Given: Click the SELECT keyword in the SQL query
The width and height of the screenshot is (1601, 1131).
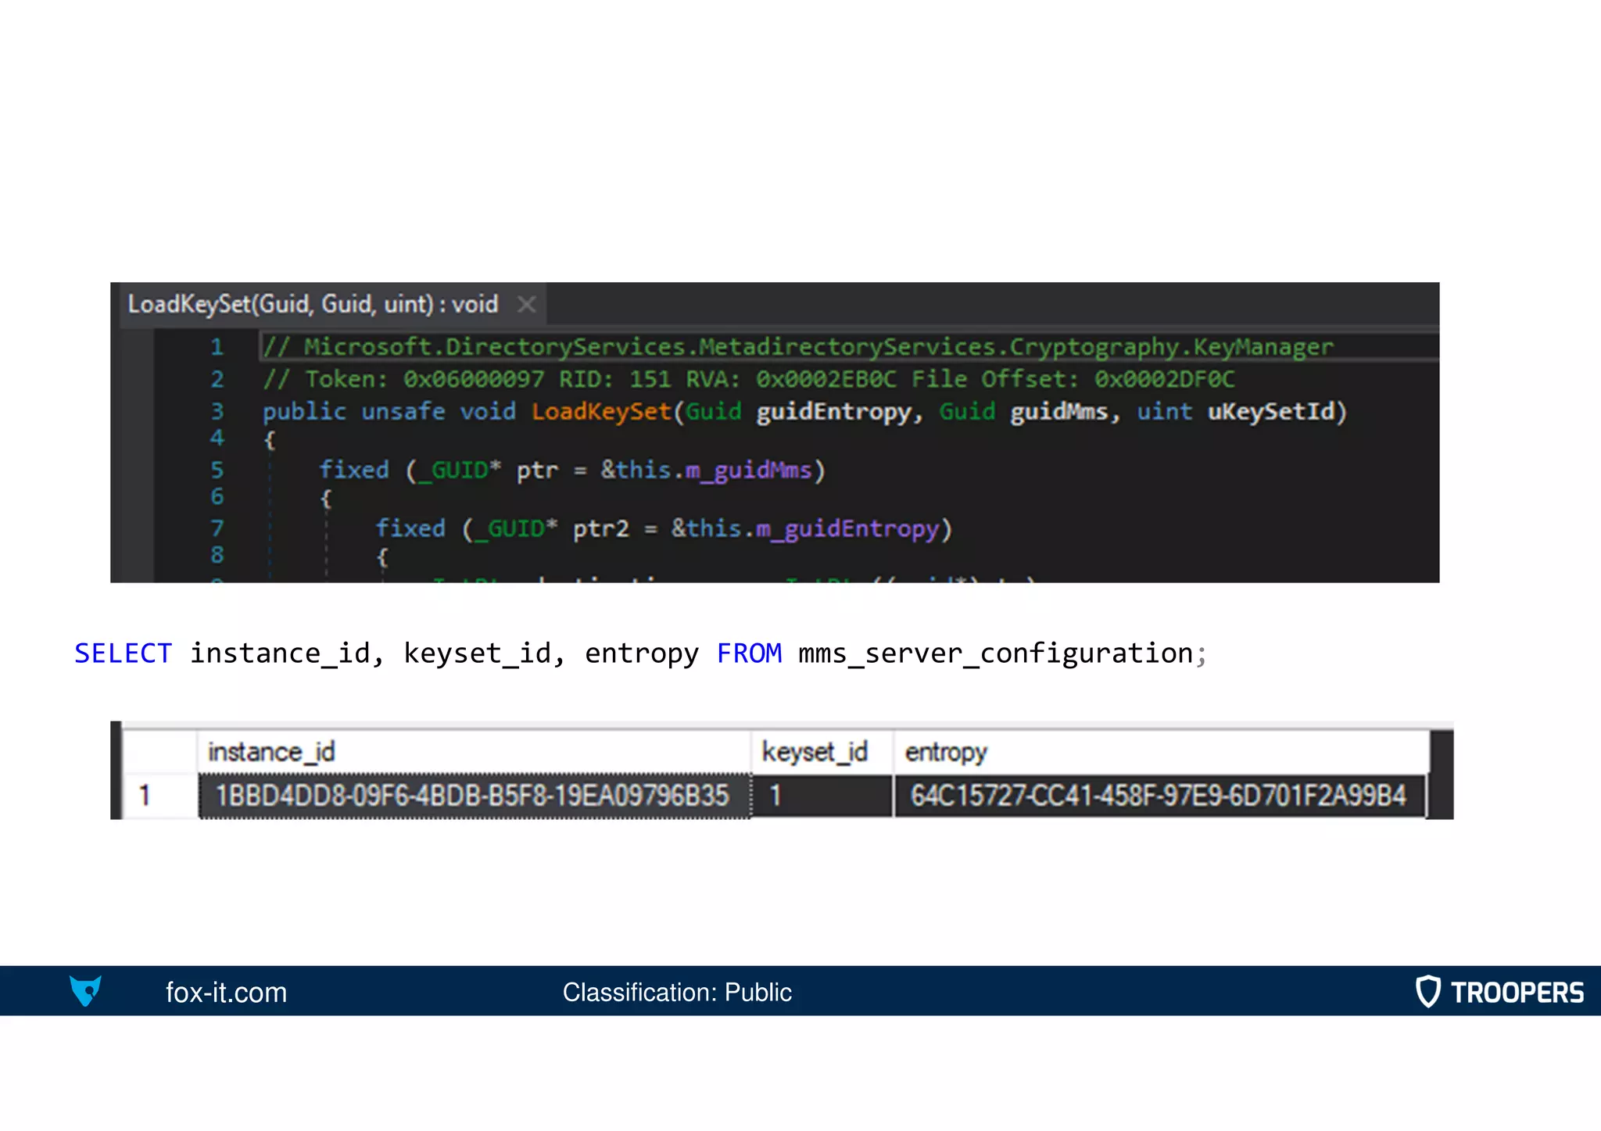Looking at the screenshot, I should 123,653.
